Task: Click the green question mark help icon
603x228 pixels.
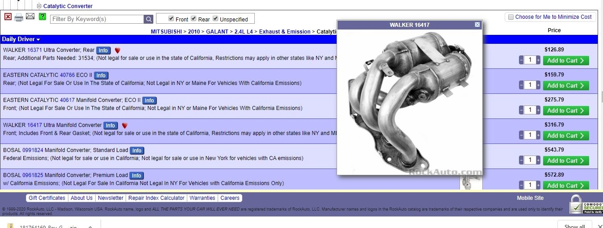Action: click(x=42, y=17)
